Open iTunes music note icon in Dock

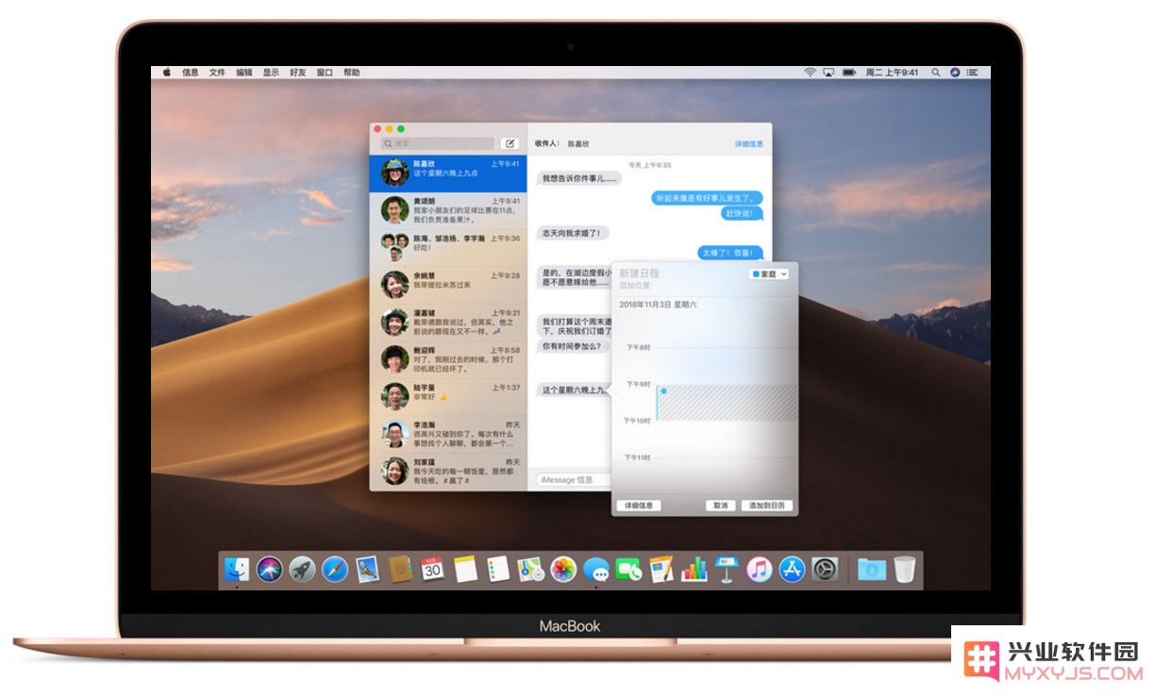tap(760, 570)
